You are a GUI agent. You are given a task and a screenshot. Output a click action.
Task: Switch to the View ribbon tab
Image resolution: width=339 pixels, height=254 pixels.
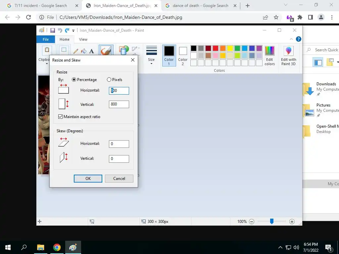click(x=83, y=39)
